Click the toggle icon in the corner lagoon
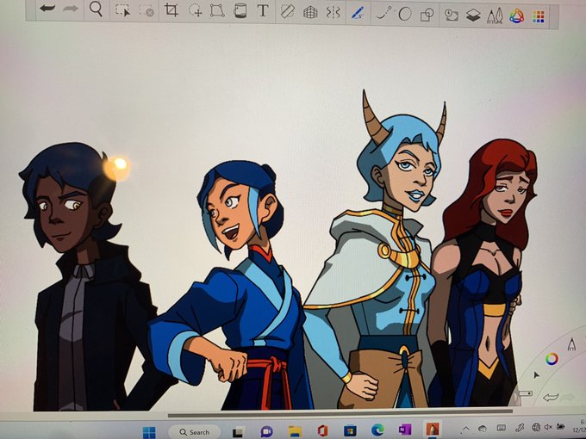 click(x=526, y=393)
